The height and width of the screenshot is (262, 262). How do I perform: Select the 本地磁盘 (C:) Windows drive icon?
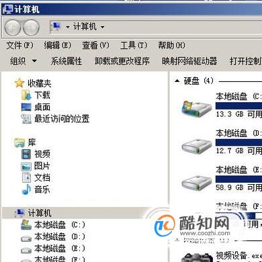(196, 109)
